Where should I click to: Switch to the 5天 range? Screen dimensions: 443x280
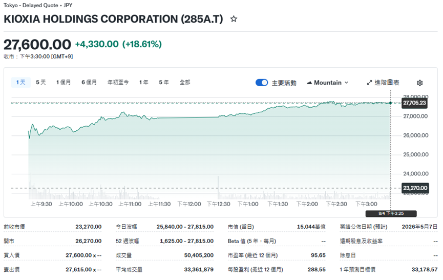[41, 82]
